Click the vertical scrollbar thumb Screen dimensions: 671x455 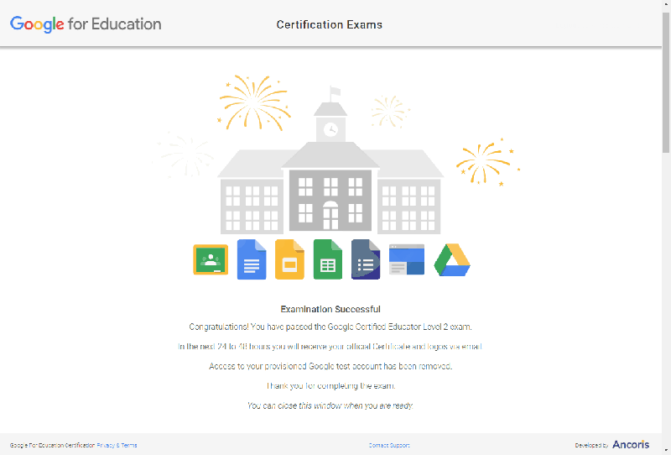tap(666, 81)
